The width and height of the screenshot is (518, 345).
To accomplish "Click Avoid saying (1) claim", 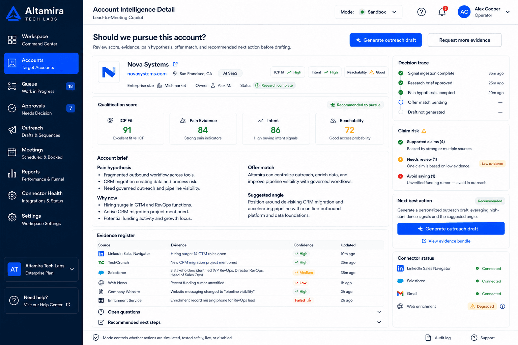I will pos(421,176).
